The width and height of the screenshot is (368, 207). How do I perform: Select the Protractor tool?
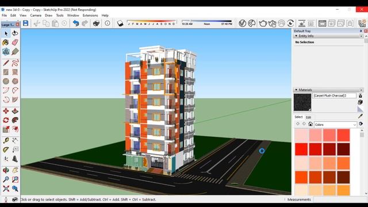point(6,149)
